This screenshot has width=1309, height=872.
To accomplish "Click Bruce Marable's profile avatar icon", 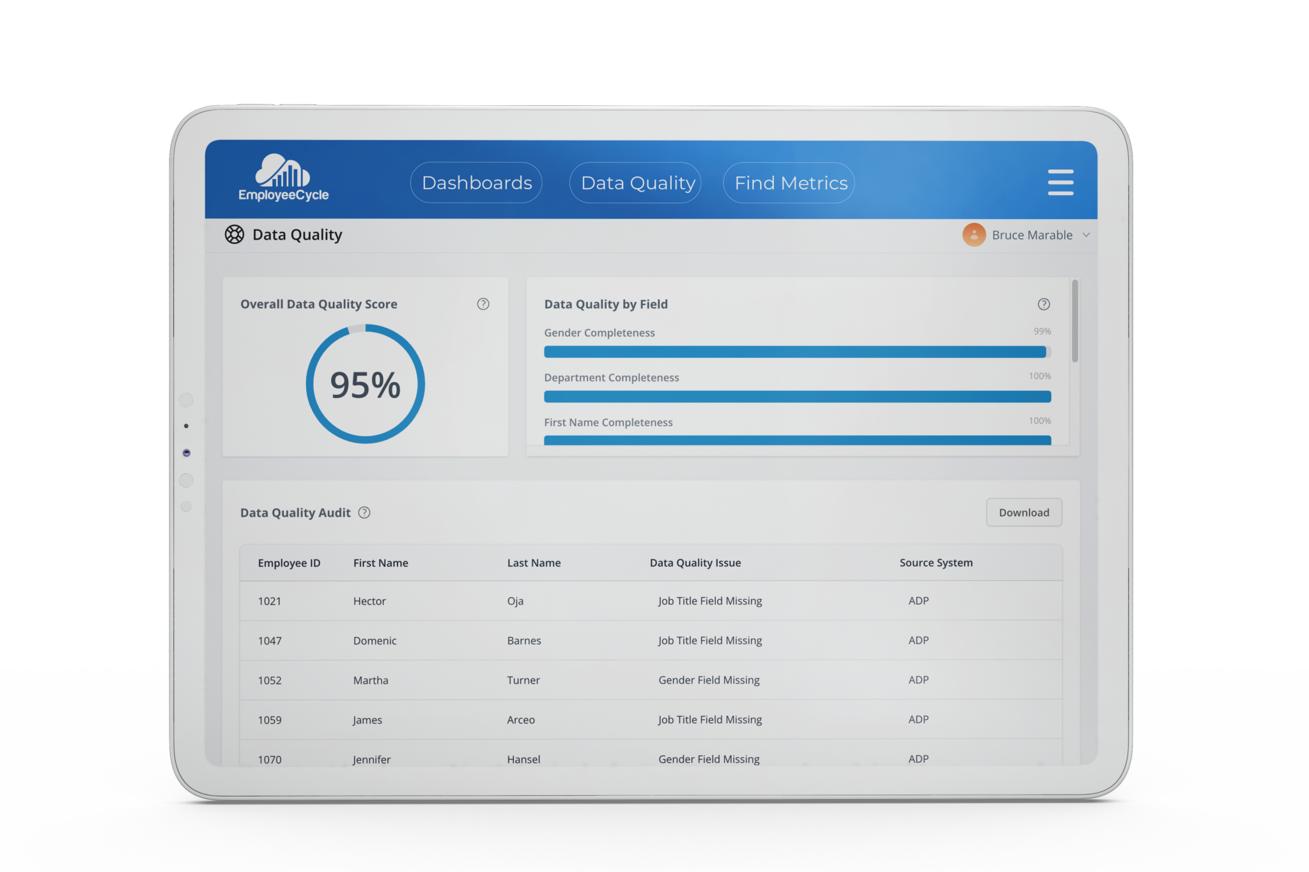I will [x=973, y=234].
